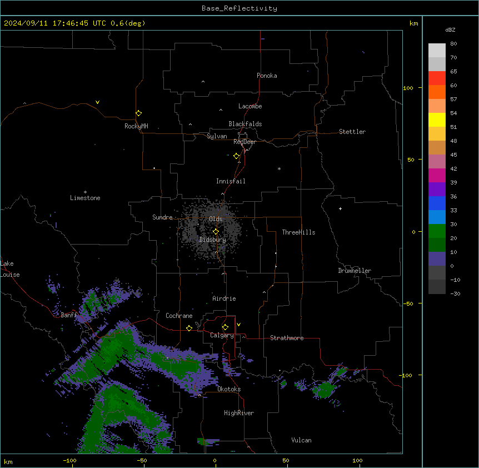Click the violet purple swatch above blue
This screenshot has height=468, width=479.
437,189
